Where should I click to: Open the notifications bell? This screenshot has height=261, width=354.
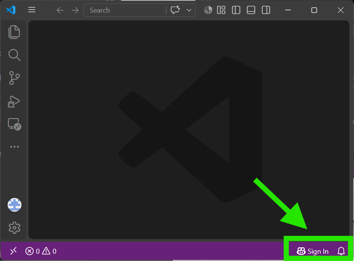[x=341, y=251]
